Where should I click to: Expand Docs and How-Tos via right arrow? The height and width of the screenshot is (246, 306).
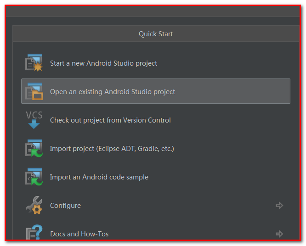(279, 234)
